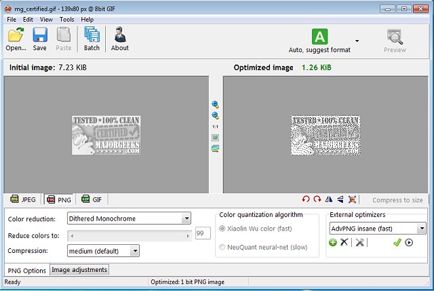The image size is (434, 291).
Task: Zoom in using the plus magnifier
Action: click(x=216, y=104)
